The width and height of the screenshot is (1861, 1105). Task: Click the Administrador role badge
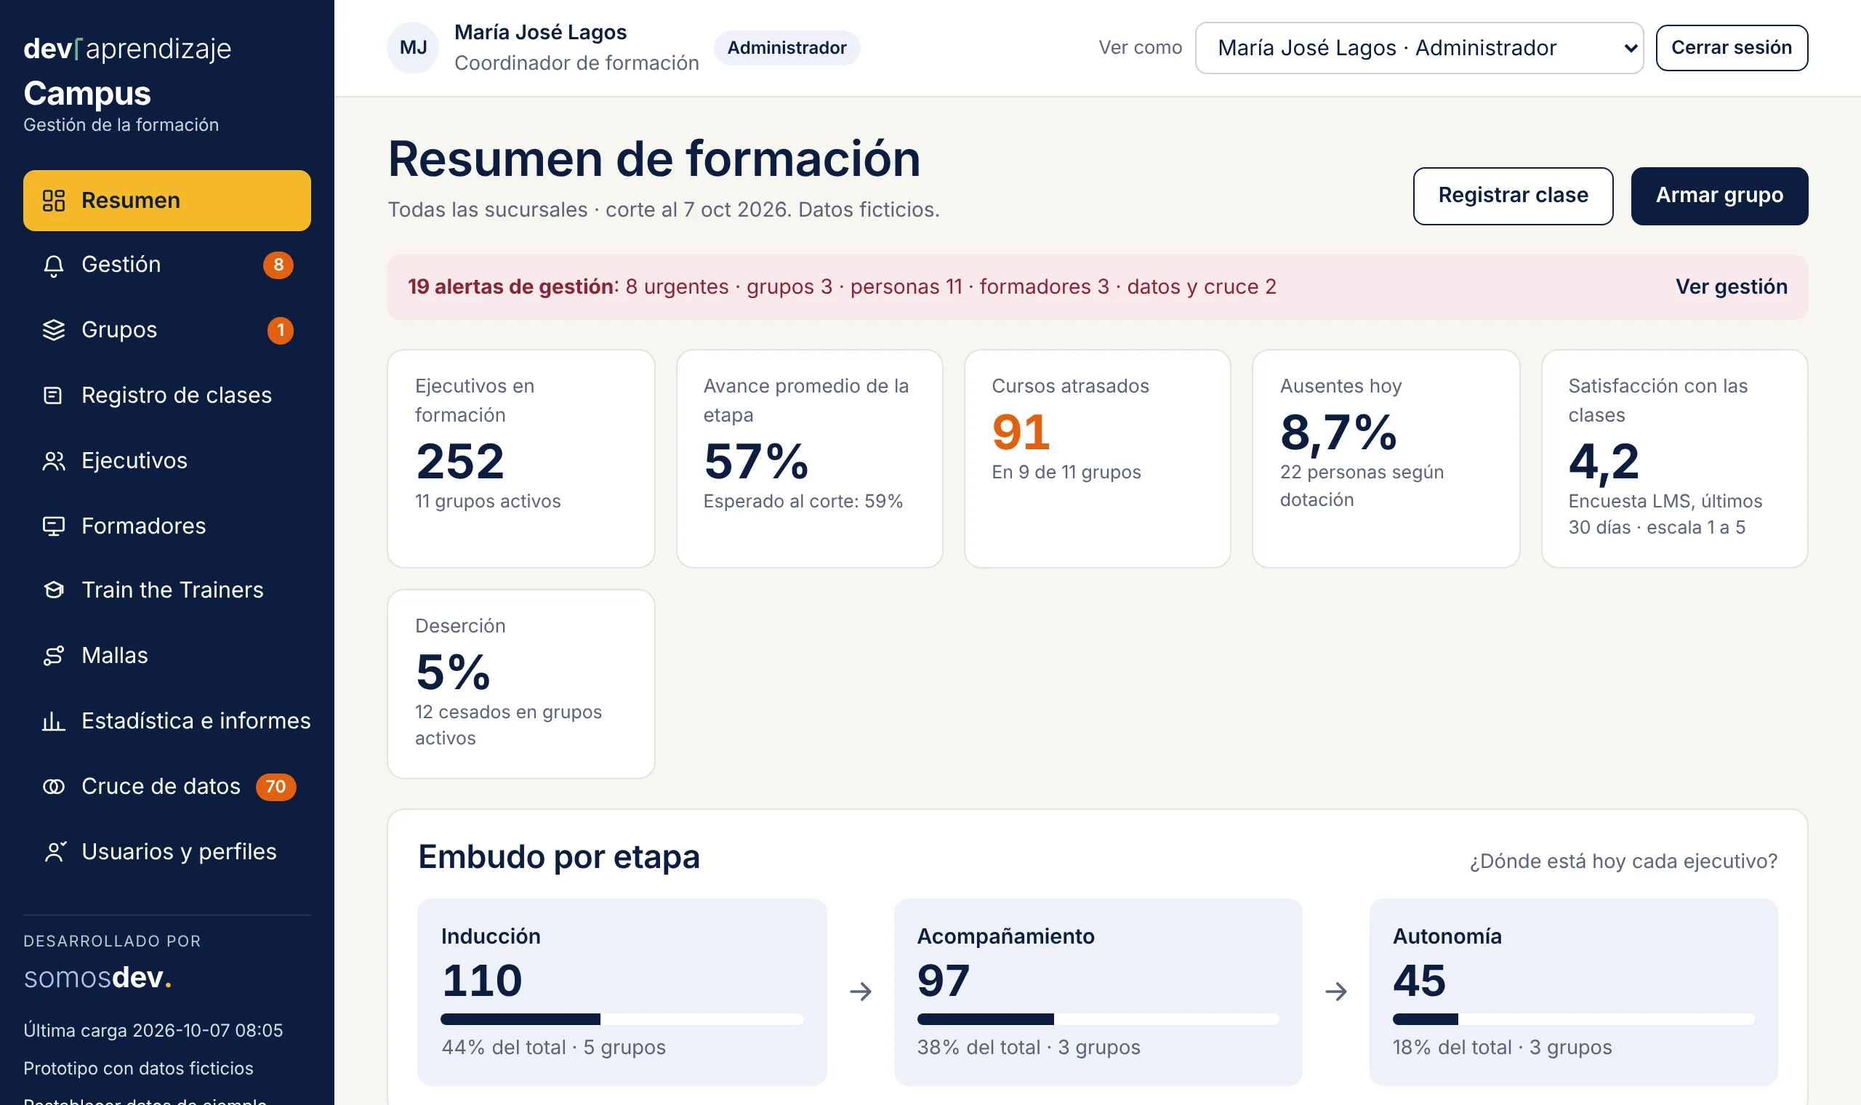click(787, 48)
